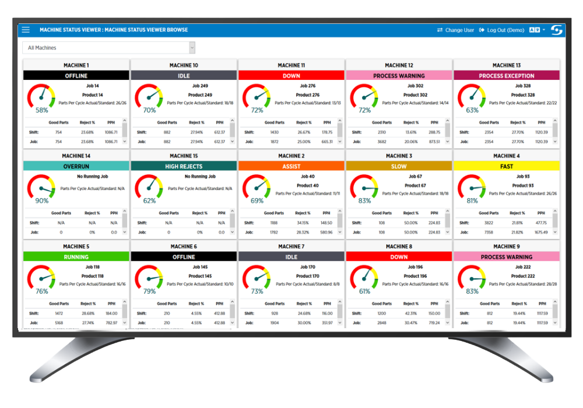Click the Change User link

(x=459, y=30)
